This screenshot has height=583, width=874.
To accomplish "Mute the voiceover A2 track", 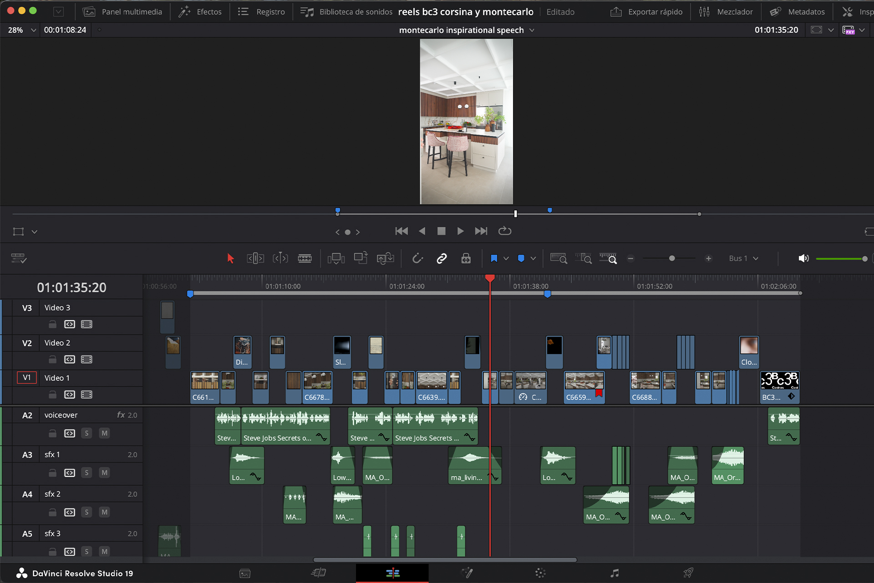I will point(104,433).
